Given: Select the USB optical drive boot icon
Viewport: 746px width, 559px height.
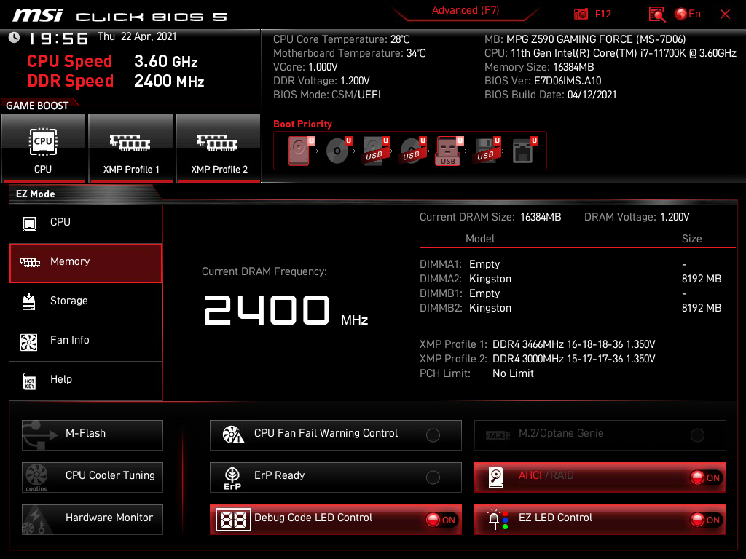Looking at the screenshot, I should click(x=412, y=151).
